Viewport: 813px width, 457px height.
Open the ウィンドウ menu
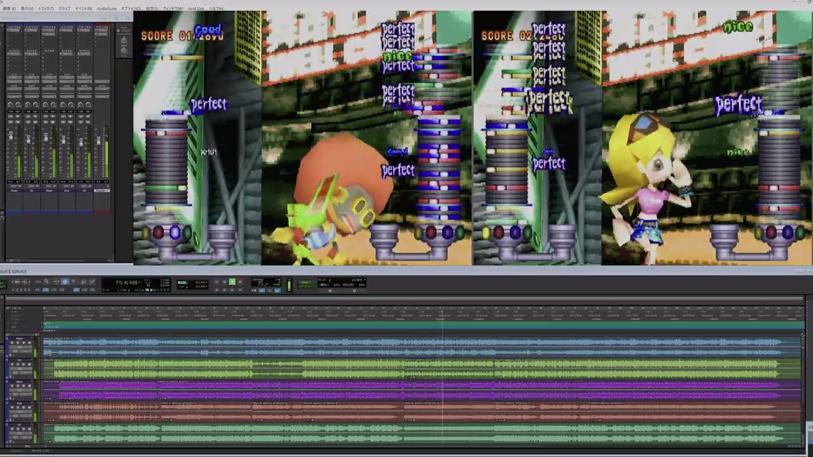tap(173, 8)
